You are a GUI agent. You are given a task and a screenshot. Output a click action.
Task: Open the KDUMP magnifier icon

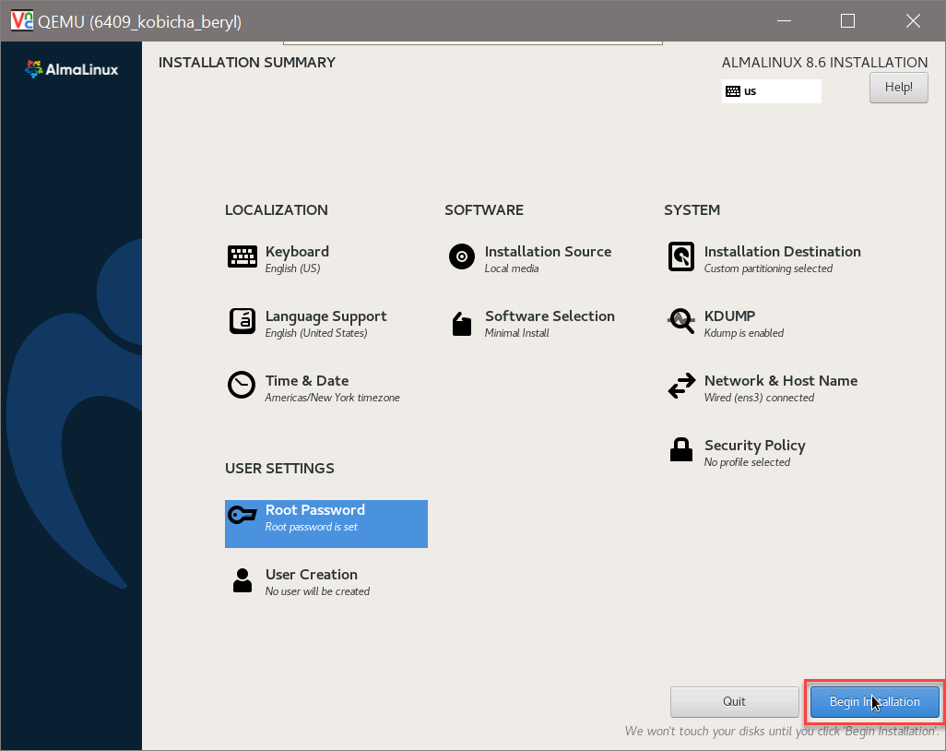pyautogui.click(x=681, y=321)
